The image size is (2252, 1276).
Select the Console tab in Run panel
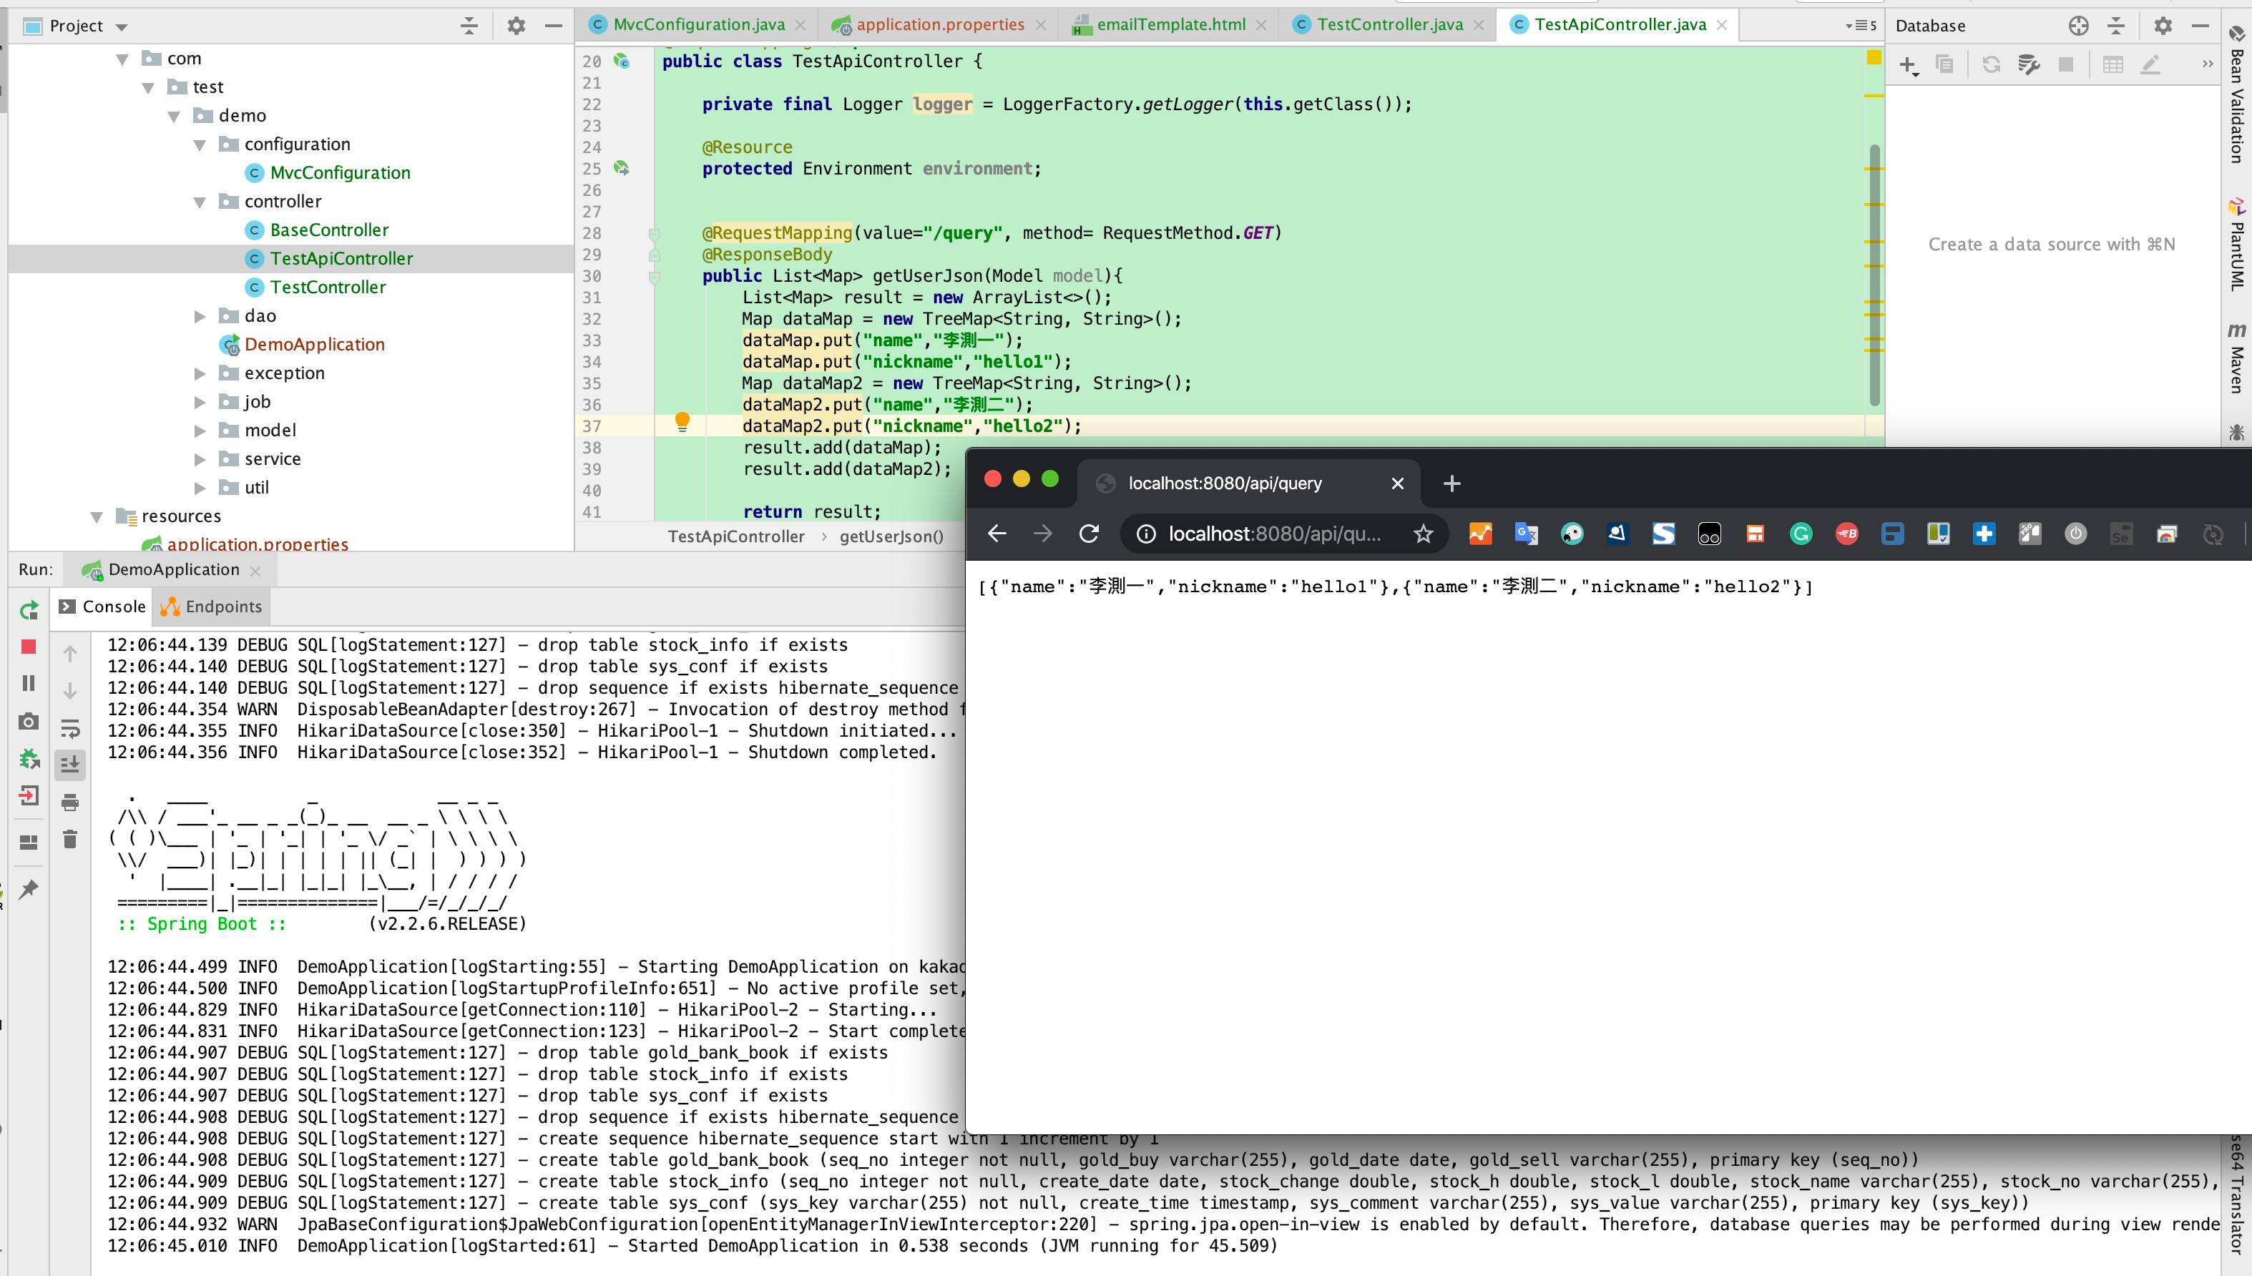click(x=102, y=607)
